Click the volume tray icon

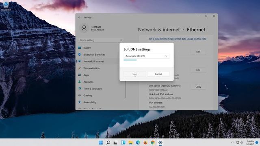242,142
